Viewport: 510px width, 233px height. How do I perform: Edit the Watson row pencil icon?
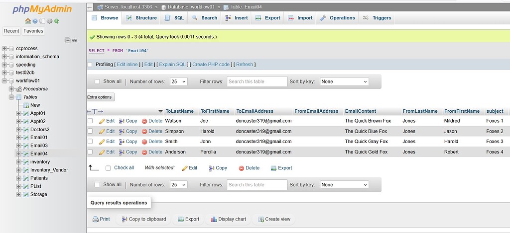click(x=102, y=121)
